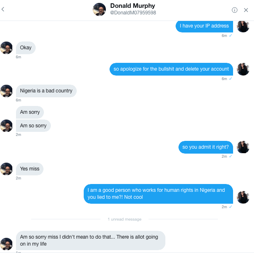Viewport: 254px width, 253px height.
Task: Click the sender avatar beside 'so you admit it right?'
Action: click(243, 147)
